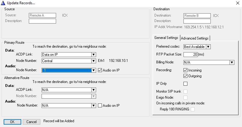Image resolution: width=242 pixels, height=127 pixels.
Task: Uncheck the Outgoing recording checkbox
Action: coord(186,76)
